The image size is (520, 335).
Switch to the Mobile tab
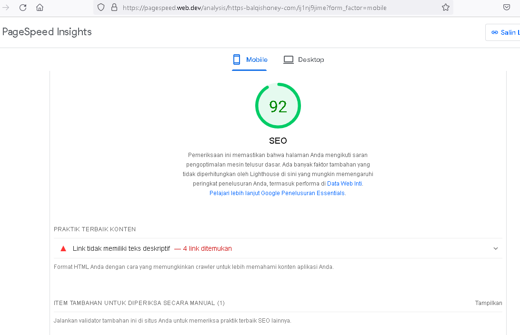click(x=250, y=60)
